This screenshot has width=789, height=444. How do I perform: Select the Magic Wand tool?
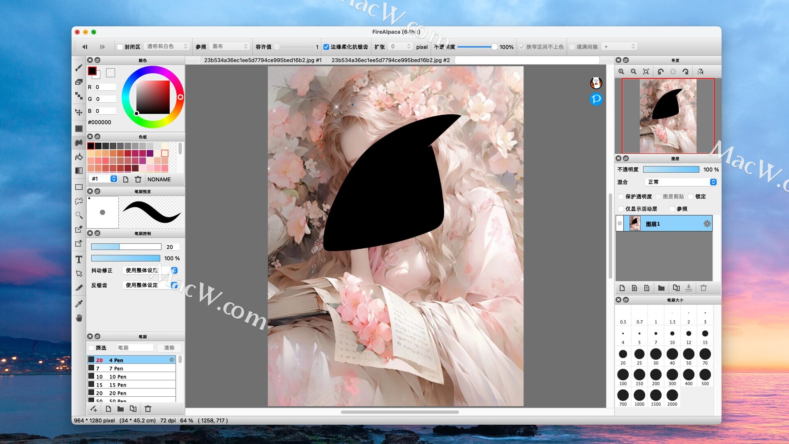click(79, 215)
